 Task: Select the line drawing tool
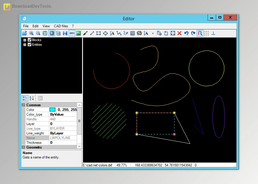point(92,33)
